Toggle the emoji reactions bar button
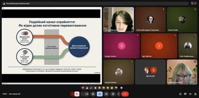This screenshot has width=199, height=98. [99, 94]
